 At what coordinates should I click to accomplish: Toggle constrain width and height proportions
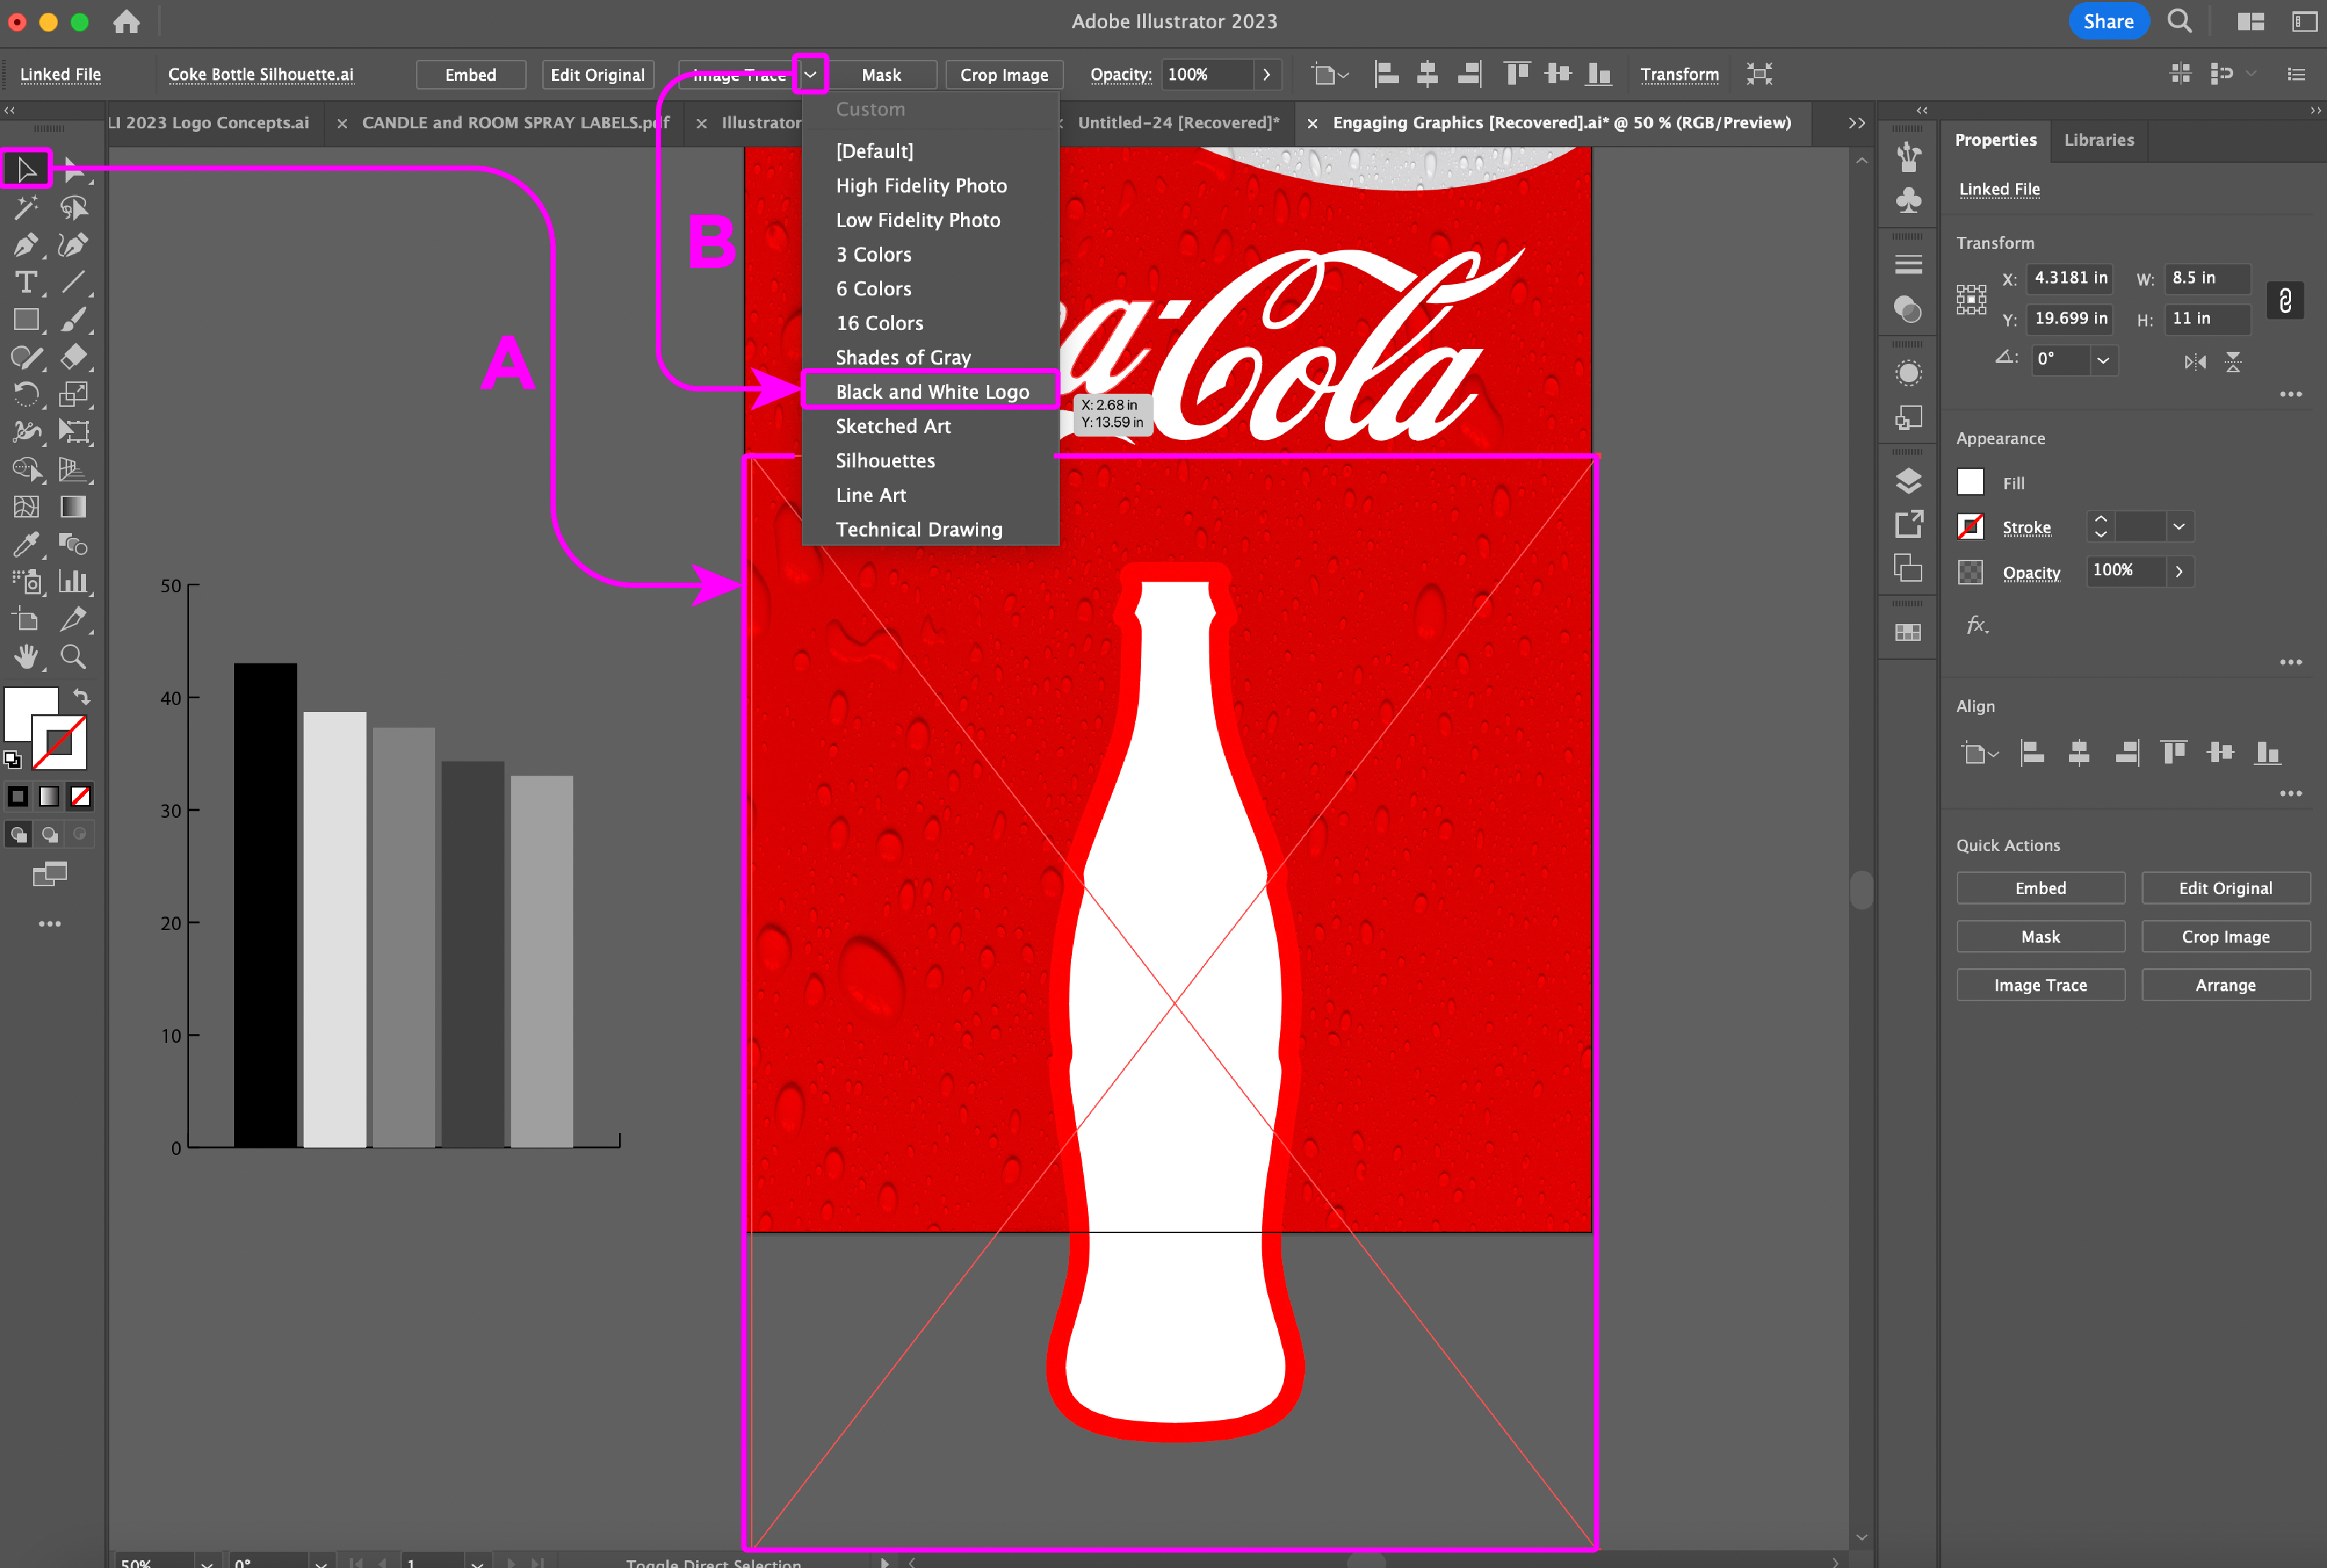pyautogui.click(x=2284, y=300)
